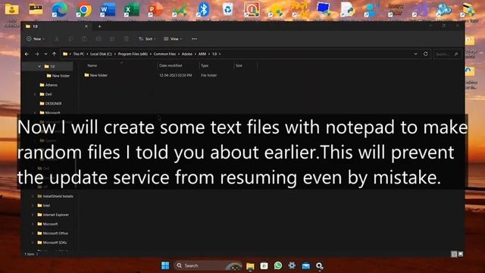Select Internet Explorer folder in tree
Viewport: 485px width, 273px height.
click(53, 215)
